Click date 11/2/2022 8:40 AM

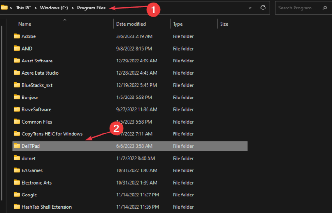(x=135, y=158)
